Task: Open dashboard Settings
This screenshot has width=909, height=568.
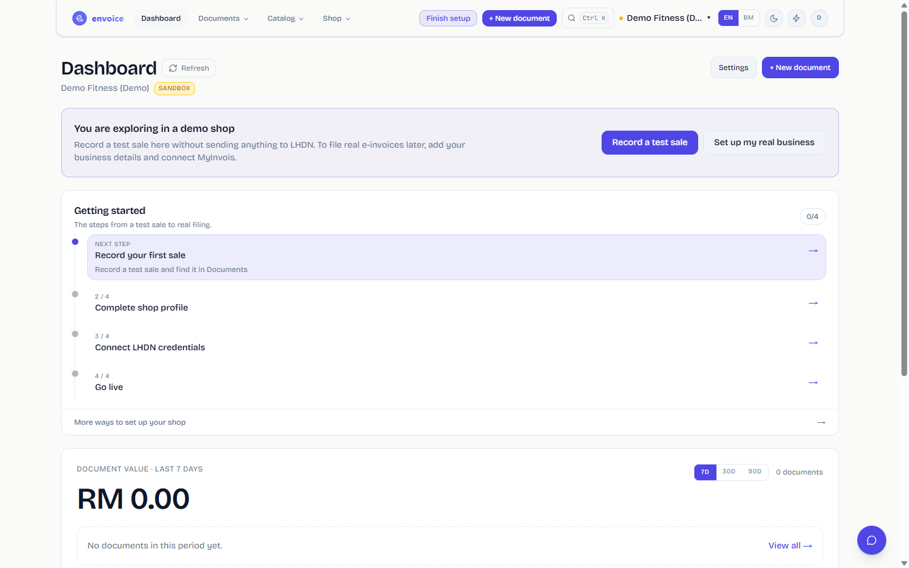Action: pos(734,68)
